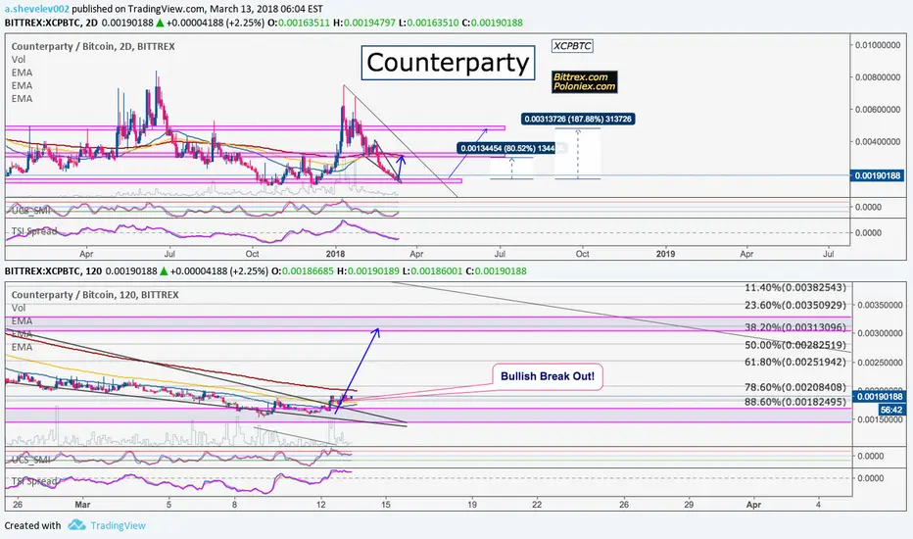Click the 56:42 bar countdown label
Image resolution: width=913 pixels, height=539 pixels.
click(890, 410)
